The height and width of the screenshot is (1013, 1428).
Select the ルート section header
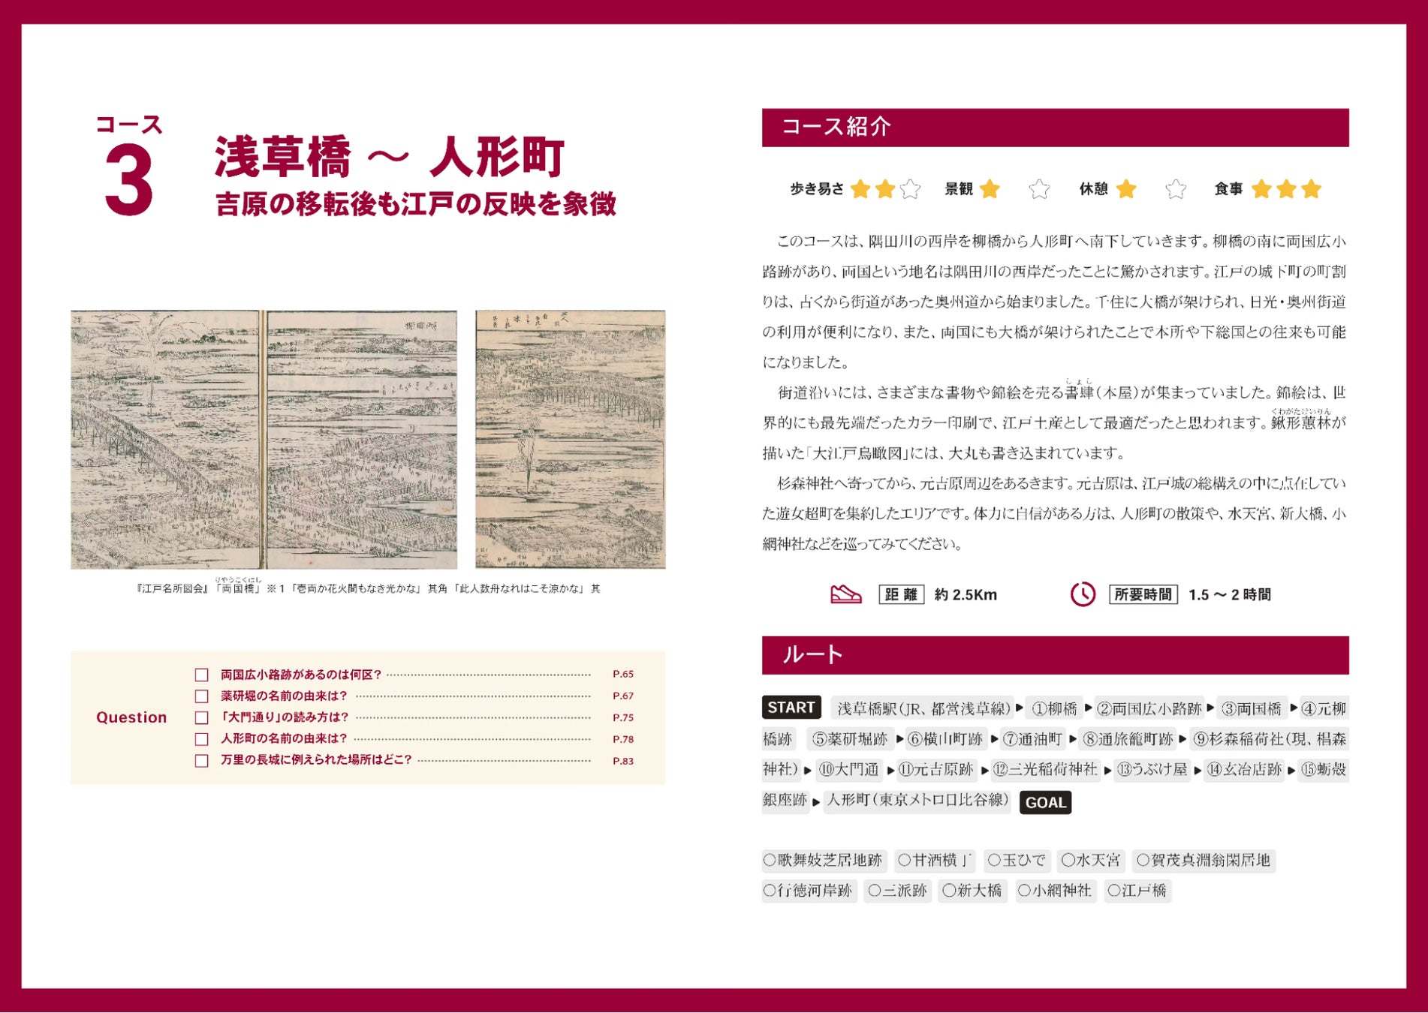(x=1055, y=655)
